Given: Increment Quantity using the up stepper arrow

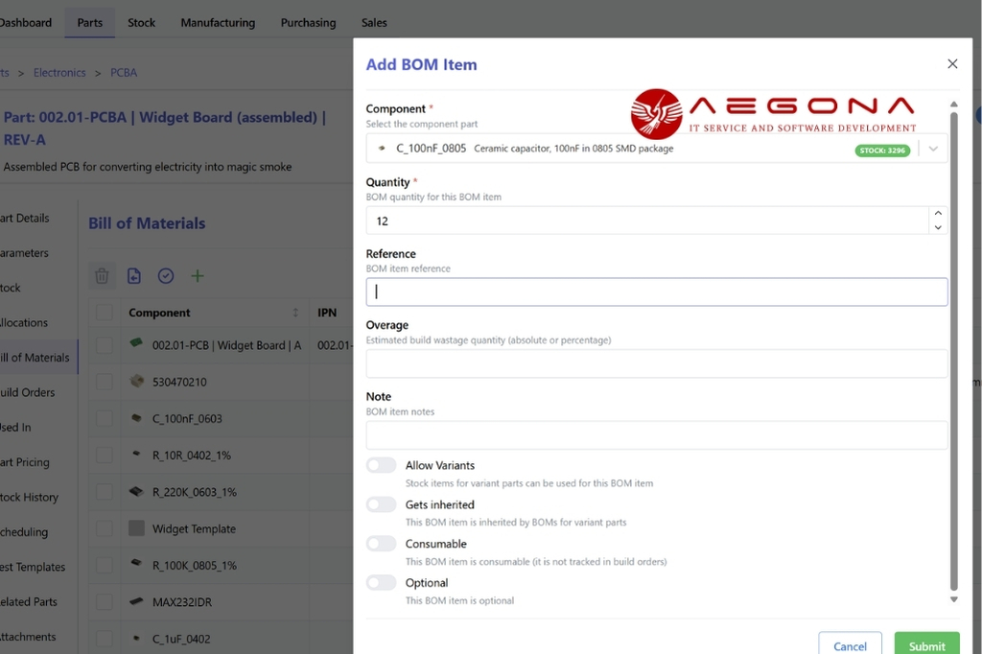Looking at the screenshot, I should [938, 214].
